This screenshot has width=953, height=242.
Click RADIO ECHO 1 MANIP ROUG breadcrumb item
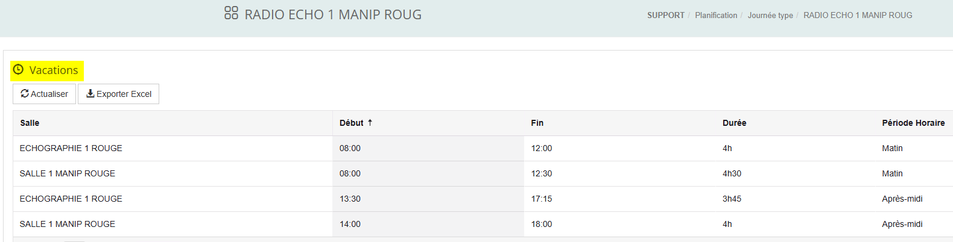pos(857,15)
